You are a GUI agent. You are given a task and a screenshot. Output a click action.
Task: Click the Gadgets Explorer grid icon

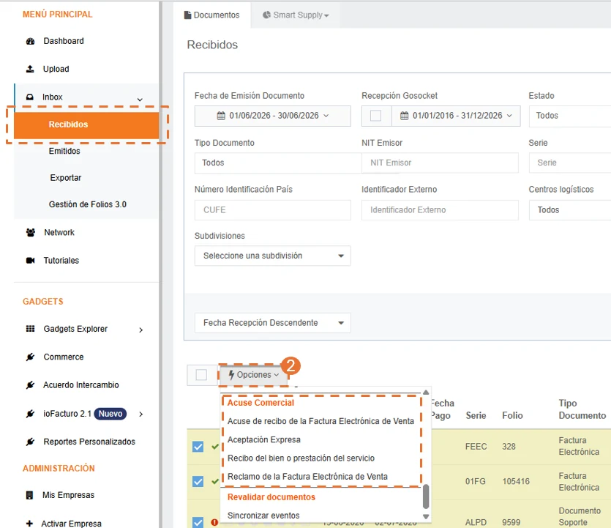(30, 329)
